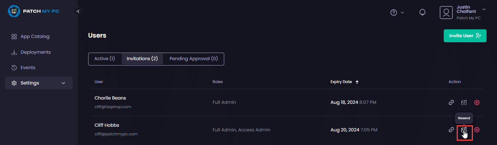Go to App Catalog page

(35, 37)
